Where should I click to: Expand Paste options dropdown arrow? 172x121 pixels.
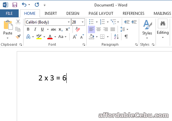tap(7, 38)
